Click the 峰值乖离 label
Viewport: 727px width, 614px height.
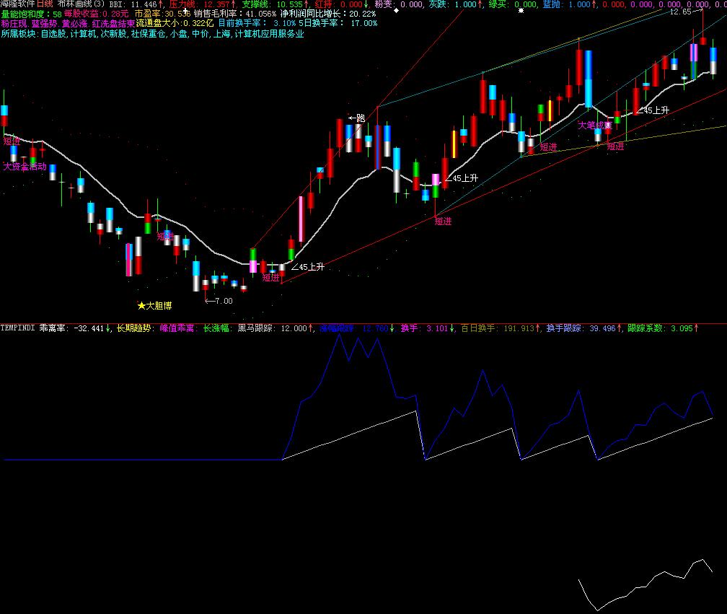(179, 328)
